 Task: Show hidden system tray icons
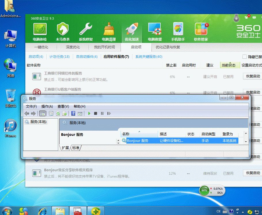(x=243, y=212)
